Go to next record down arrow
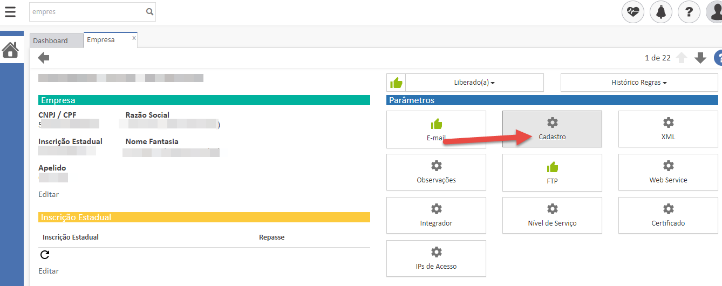Screen dimensions: 722x286 [700, 58]
